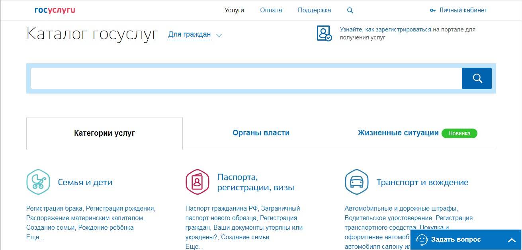Open search via header magnifier icon
This screenshot has width=522, height=250.
point(350,11)
